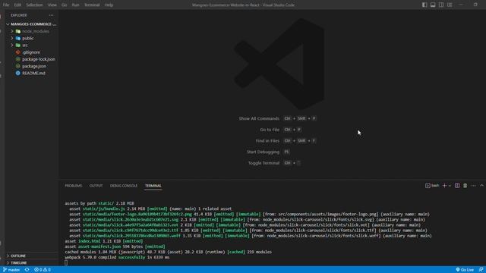The height and width of the screenshot is (273, 486).
Task: Click 'compiled successfully' text in terminal output
Action: coord(122,258)
